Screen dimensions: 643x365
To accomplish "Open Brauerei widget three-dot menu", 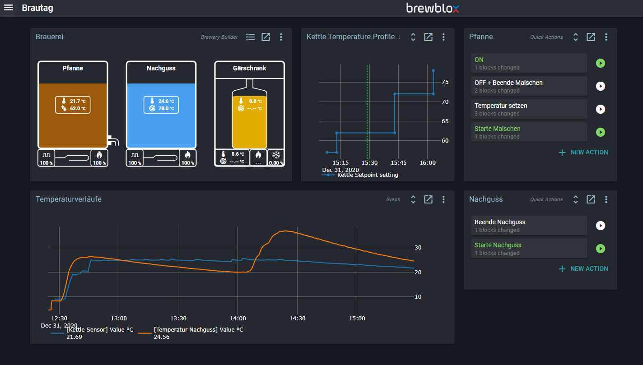I will coord(281,37).
